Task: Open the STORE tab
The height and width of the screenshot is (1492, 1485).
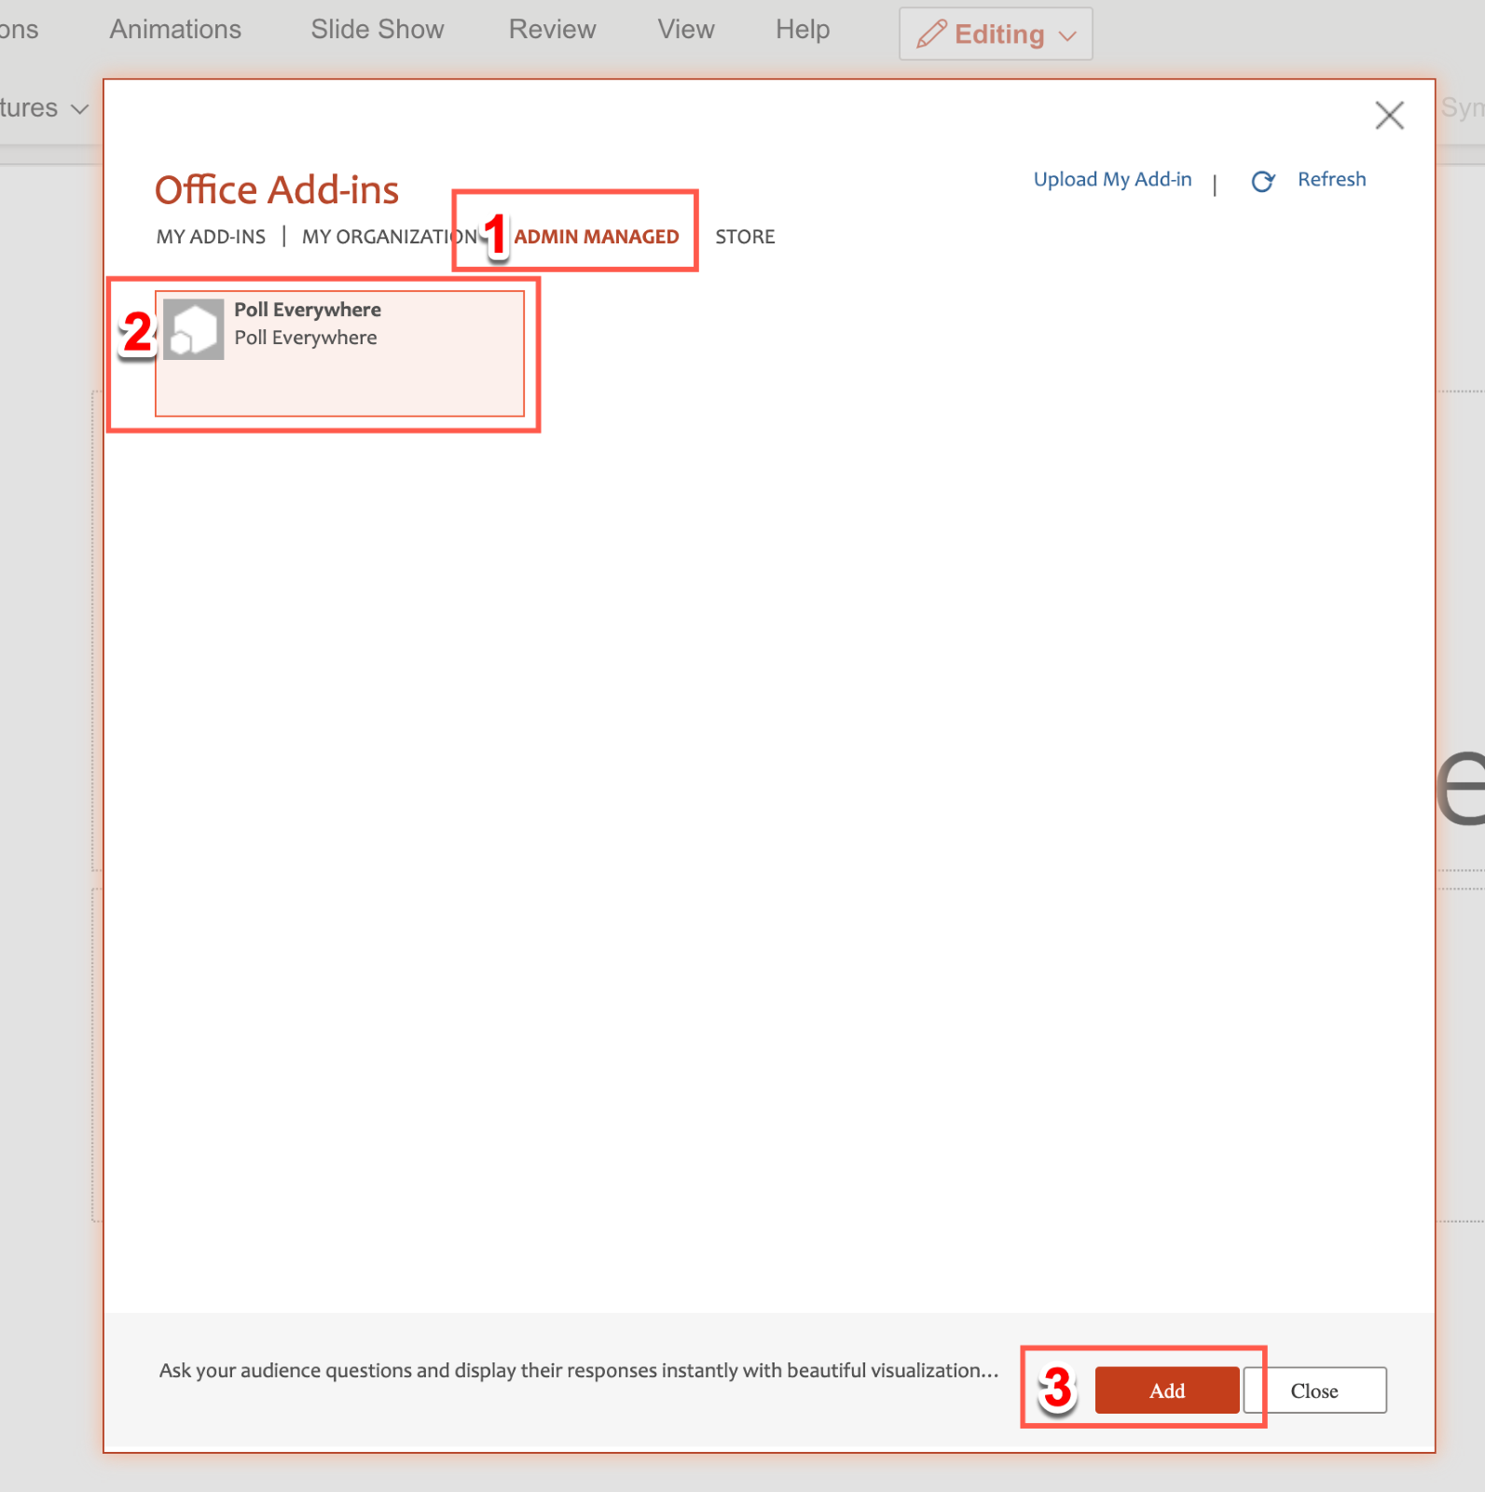Action: point(744,237)
